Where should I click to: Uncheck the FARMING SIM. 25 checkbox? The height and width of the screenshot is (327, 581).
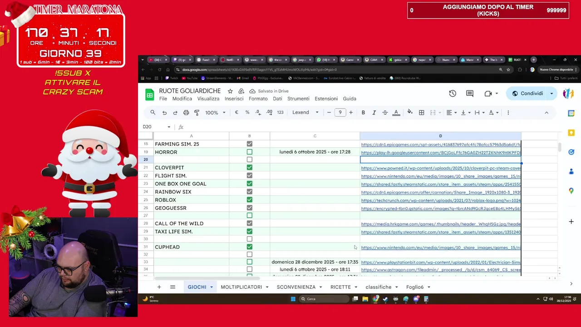(249, 144)
